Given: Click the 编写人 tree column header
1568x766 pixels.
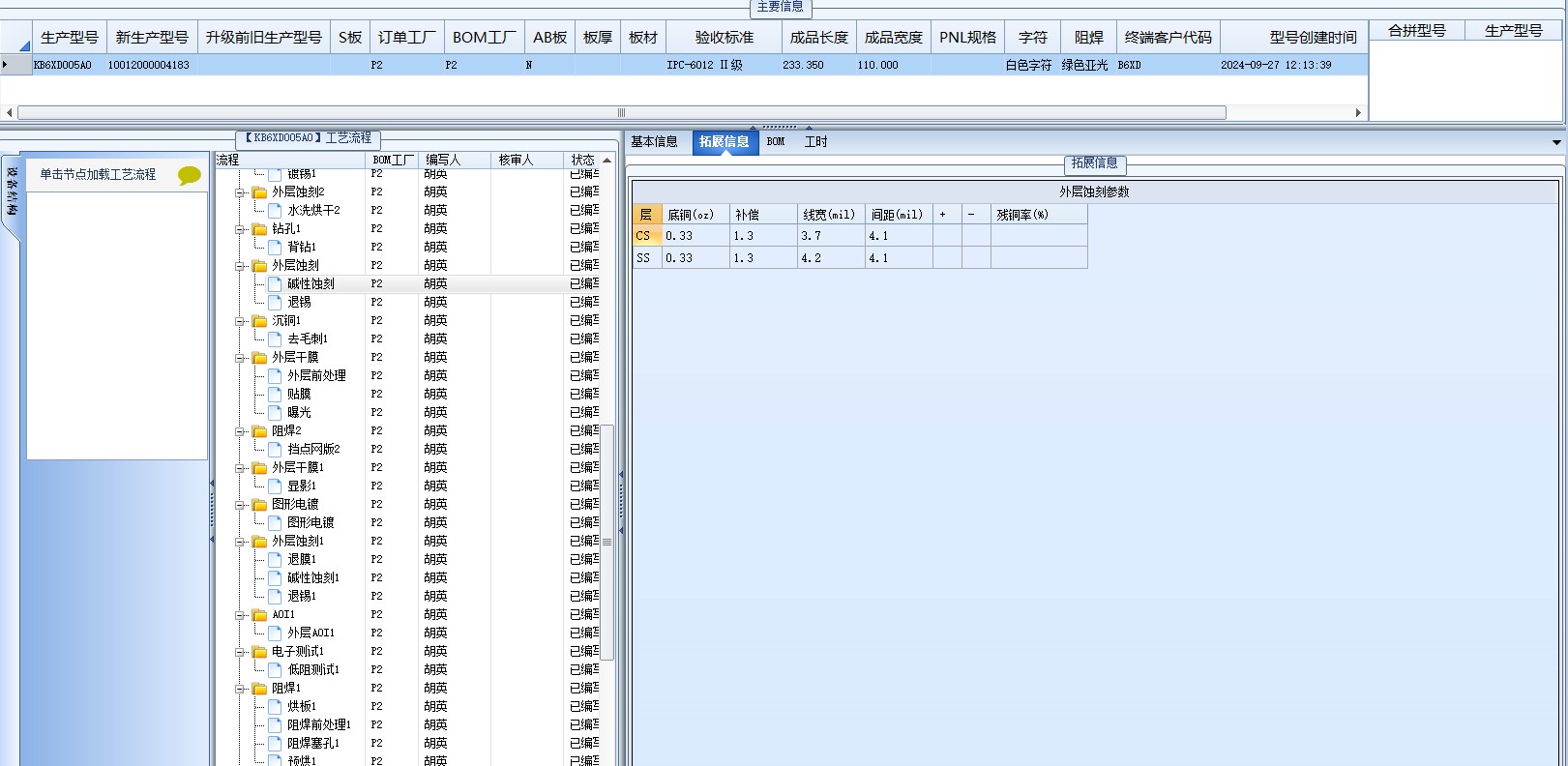Looking at the screenshot, I should [454, 160].
